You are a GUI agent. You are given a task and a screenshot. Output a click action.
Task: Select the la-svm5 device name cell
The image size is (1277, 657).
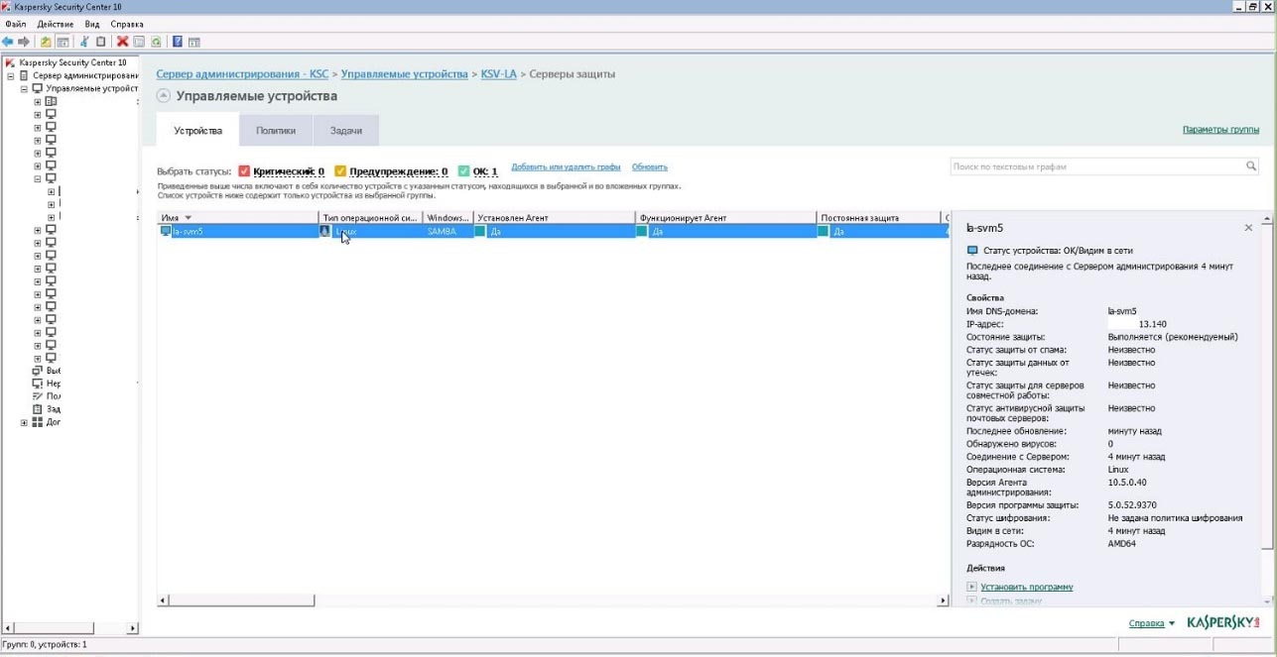pos(238,231)
